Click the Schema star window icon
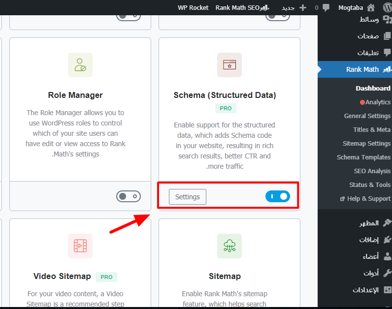Image resolution: width=392 pixels, height=309 pixels. [x=229, y=65]
